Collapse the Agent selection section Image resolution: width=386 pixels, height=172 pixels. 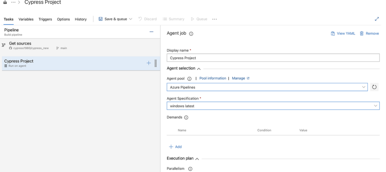[199, 69]
